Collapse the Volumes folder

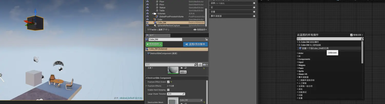click(x=152, y=14)
